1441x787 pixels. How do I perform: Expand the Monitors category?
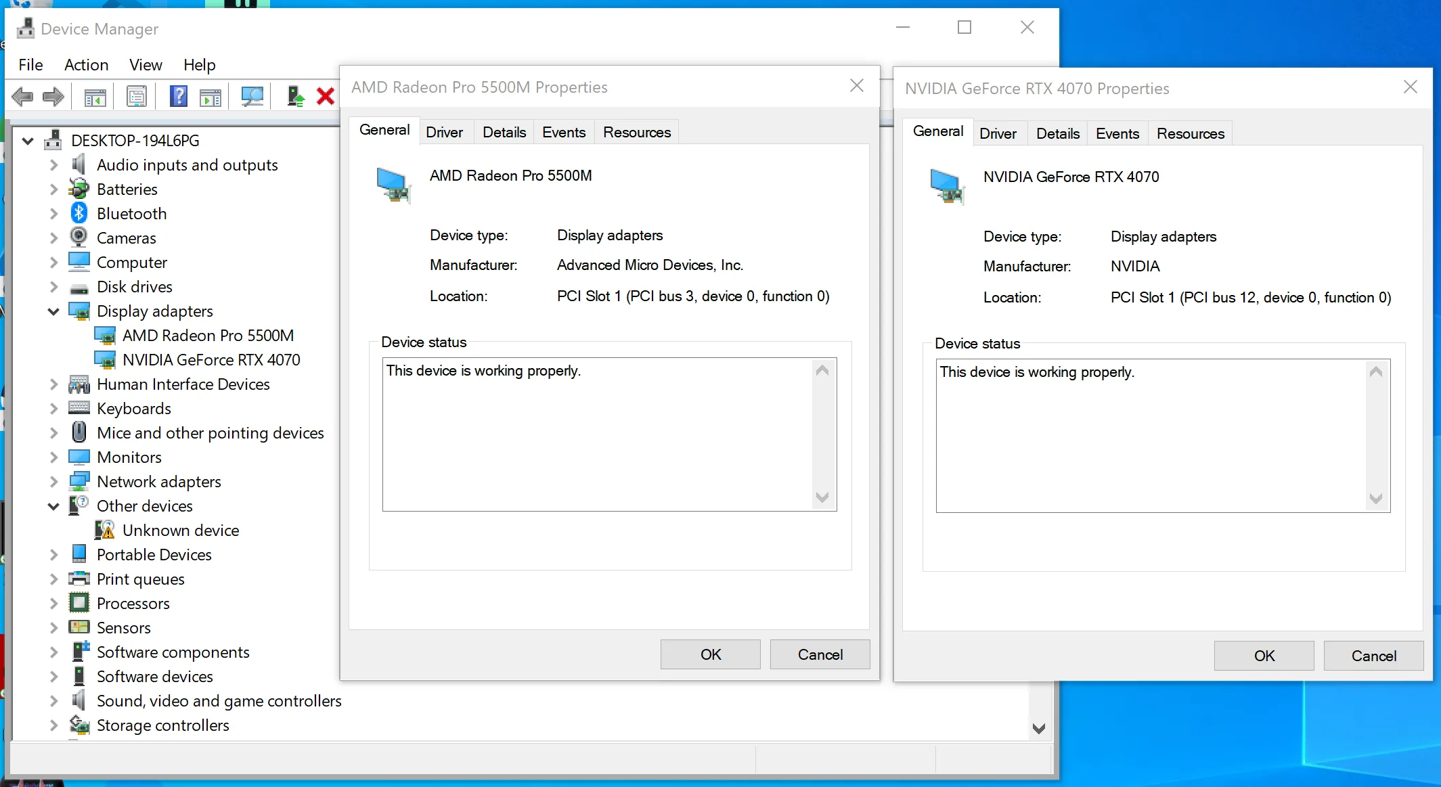(53, 457)
